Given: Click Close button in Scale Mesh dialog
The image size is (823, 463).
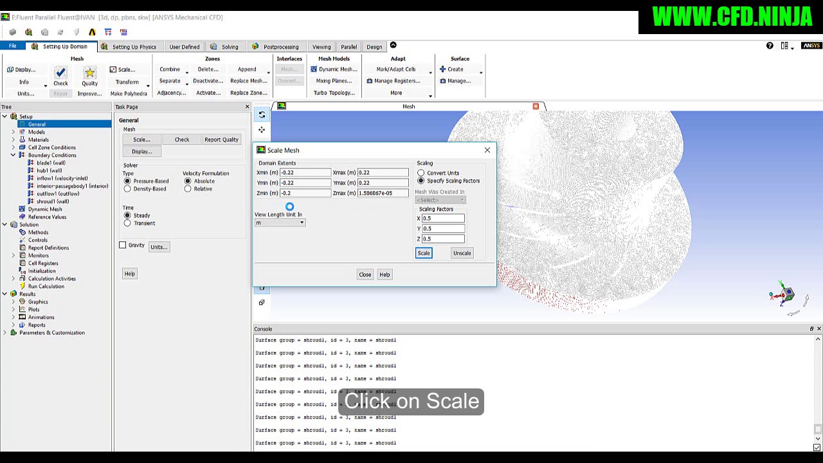Looking at the screenshot, I should (x=365, y=275).
